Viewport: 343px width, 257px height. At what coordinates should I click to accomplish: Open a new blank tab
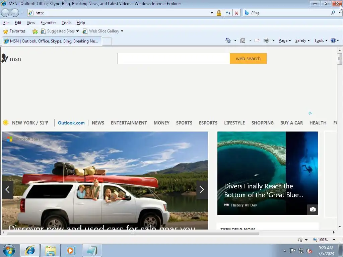[107, 41]
